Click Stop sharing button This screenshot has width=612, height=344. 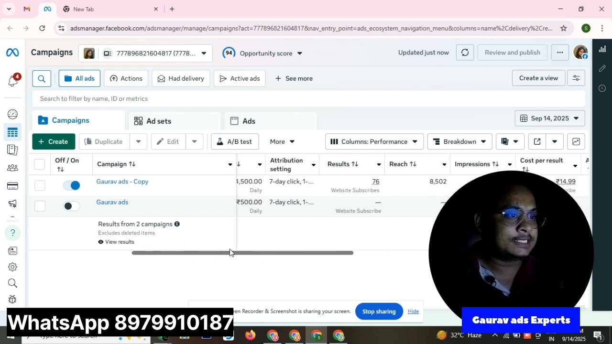pyautogui.click(x=379, y=312)
